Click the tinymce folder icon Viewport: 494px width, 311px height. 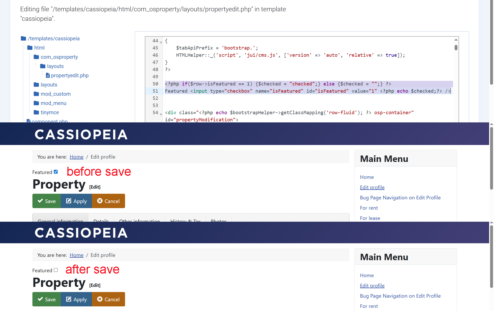(36, 112)
